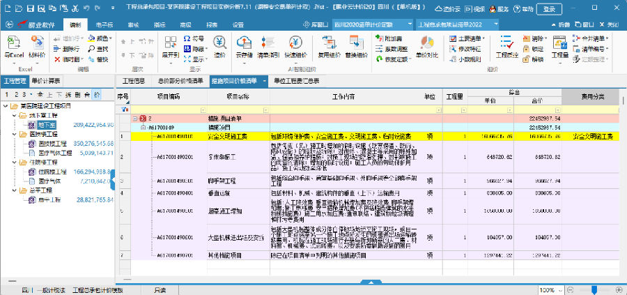Click the 造价 cost icon

(x=219, y=47)
